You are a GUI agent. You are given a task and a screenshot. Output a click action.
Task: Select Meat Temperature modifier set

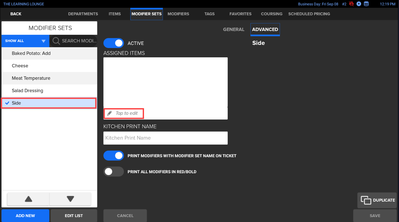click(x=31, y=78)
